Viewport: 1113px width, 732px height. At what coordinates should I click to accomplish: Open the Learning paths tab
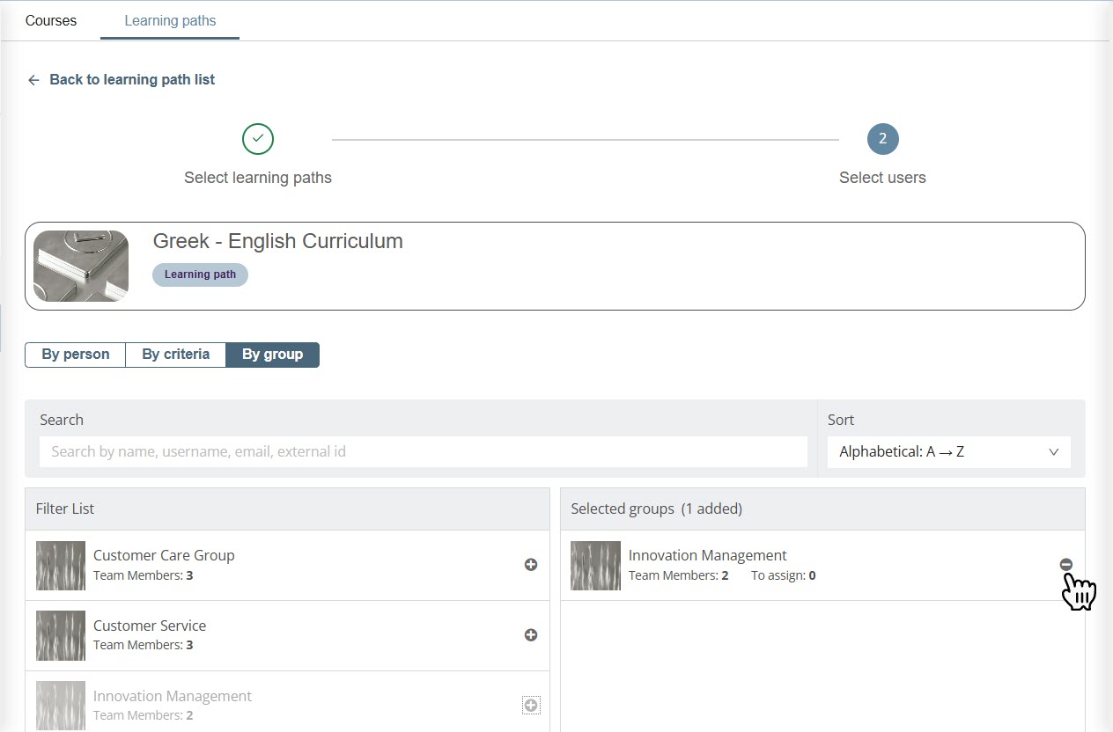point(170,20)
